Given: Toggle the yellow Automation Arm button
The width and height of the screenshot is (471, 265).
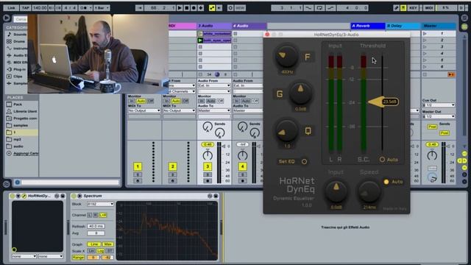Looking at the screenshot, I should (x=212, y=8).
